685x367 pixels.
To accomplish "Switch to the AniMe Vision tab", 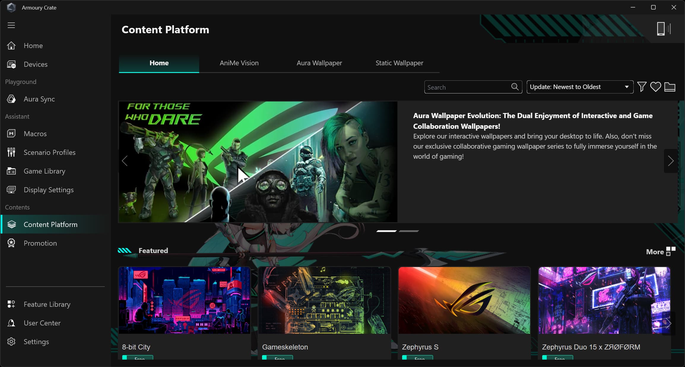I will pyautogui.click(x=239, y=63).
